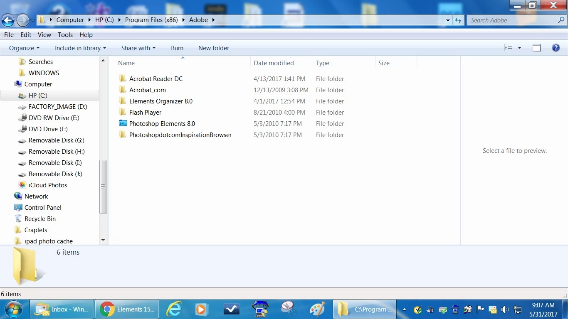
Task: Click the Change your view icon
Action: click(509, 48)
